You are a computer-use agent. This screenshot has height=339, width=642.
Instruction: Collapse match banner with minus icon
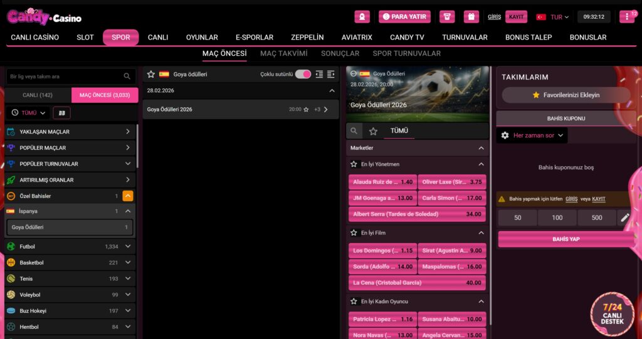(x=353, y=74)
